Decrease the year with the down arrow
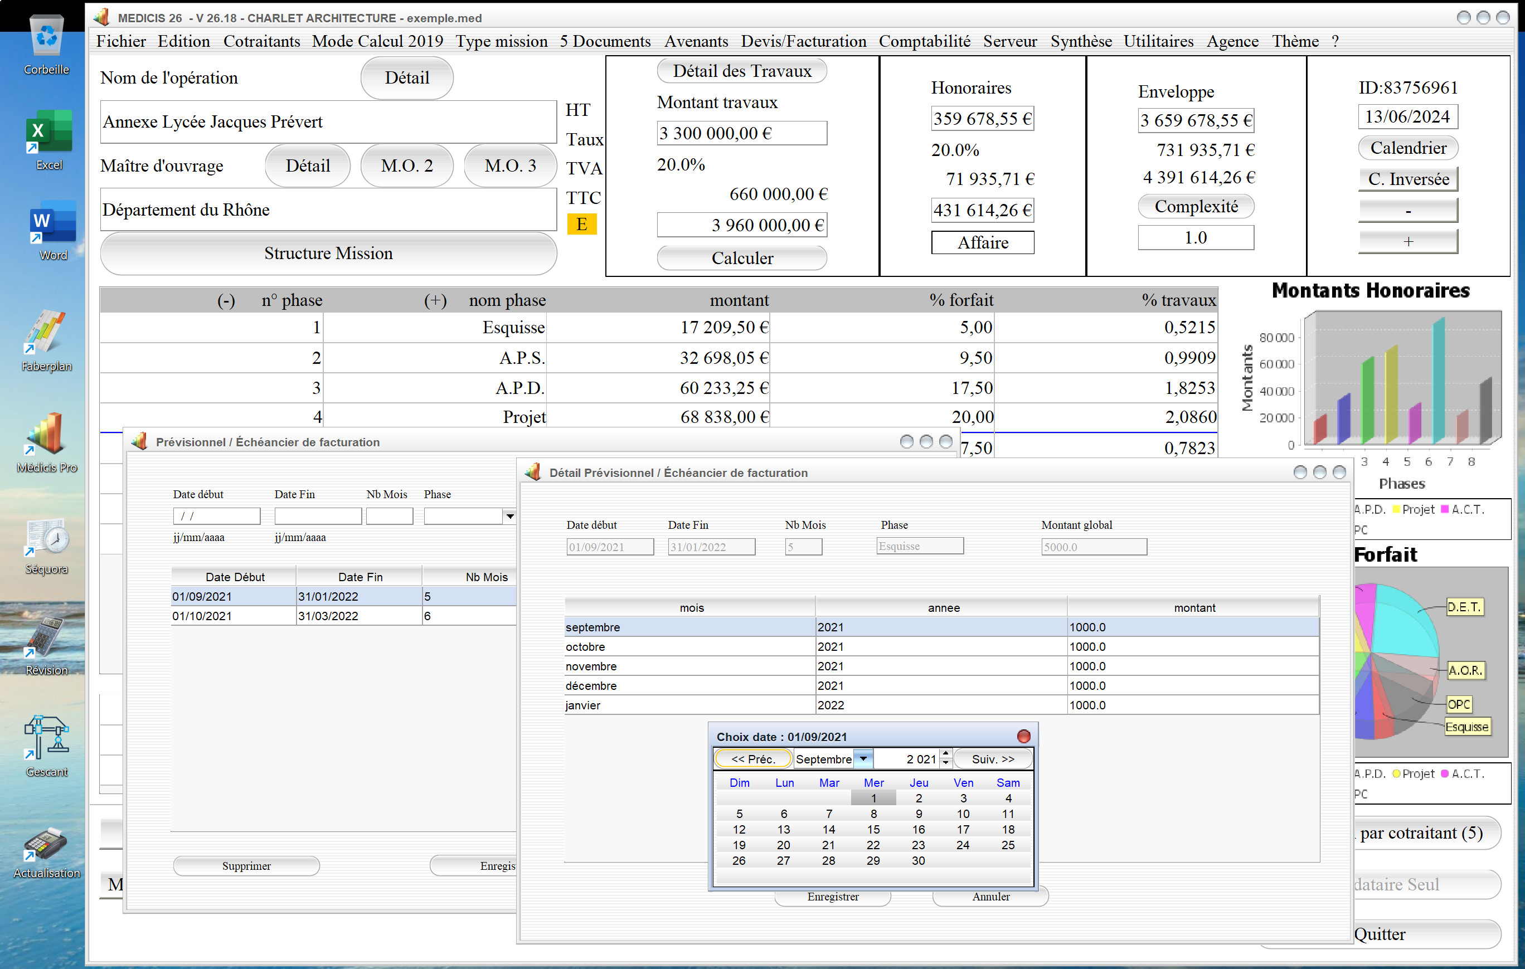 pos(945,763)
